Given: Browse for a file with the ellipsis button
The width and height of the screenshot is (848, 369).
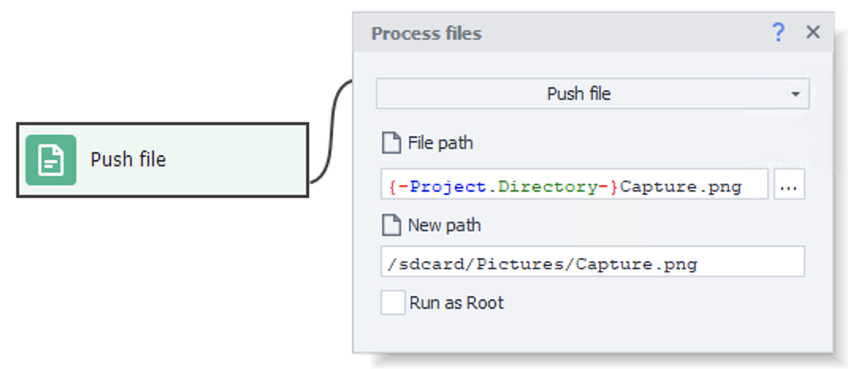Looking at the screenshot, I should 789,187.
